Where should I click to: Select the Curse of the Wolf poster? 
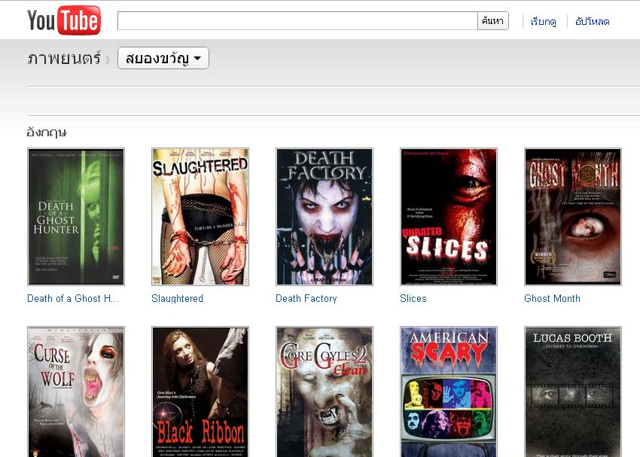click(76, 391)
